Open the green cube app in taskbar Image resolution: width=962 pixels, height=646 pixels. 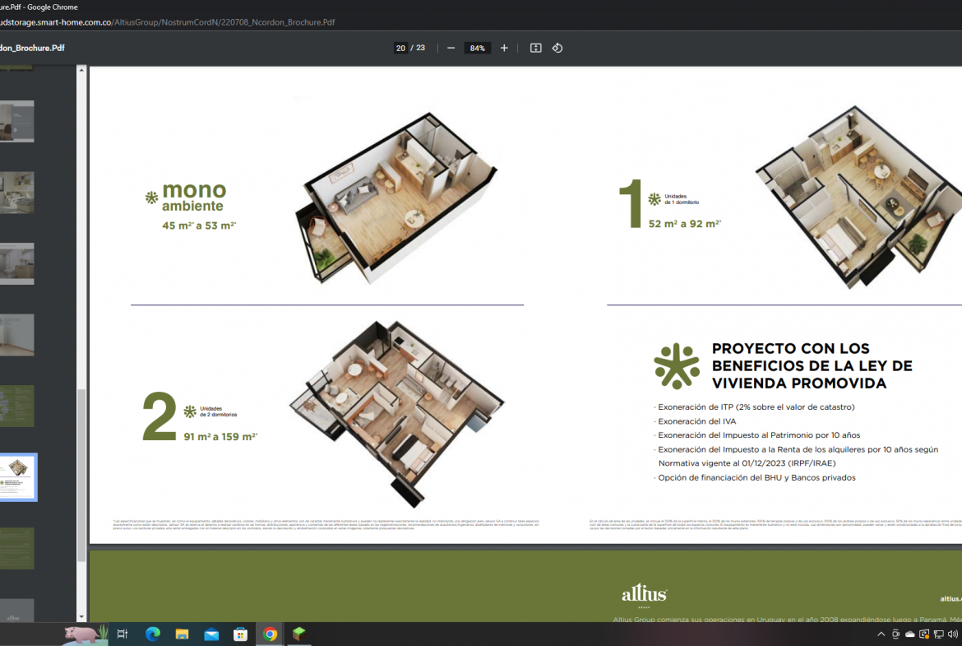[299, 634]
